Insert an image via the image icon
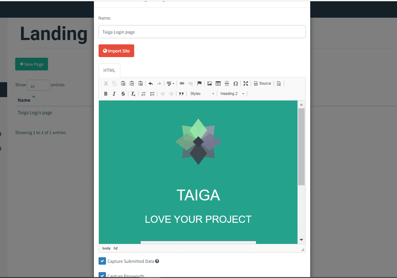Image resolution: width=397 pixels, height=278 pixels. [210, 83]
